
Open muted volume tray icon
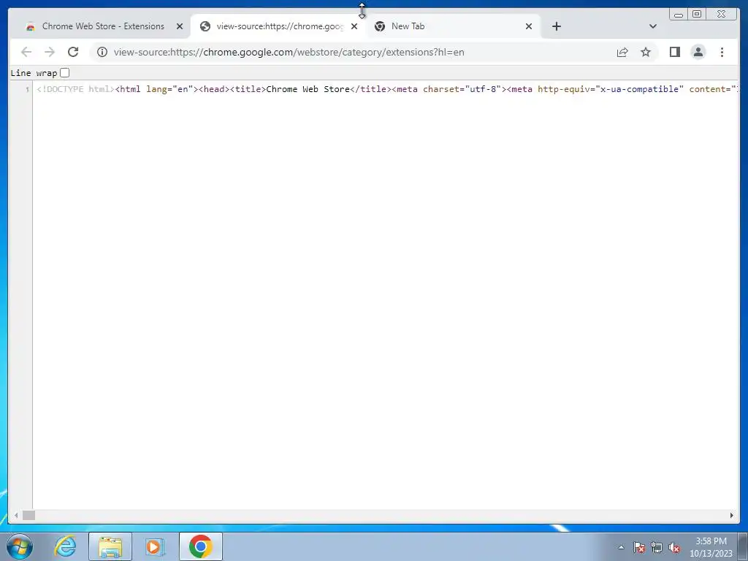tap(674, 547)
